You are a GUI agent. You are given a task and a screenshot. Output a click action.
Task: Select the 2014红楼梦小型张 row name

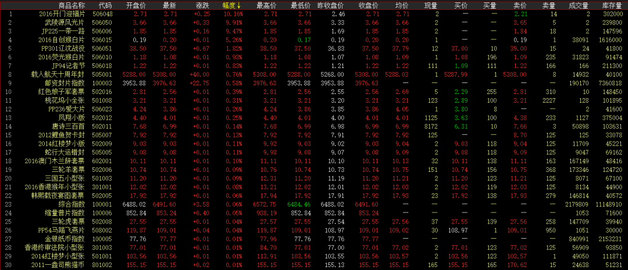59,257
